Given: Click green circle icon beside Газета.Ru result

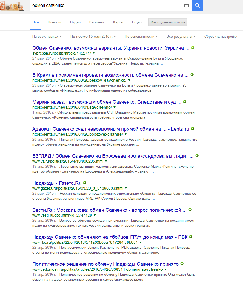Looking at the screenshot, I should click(85, 183).
